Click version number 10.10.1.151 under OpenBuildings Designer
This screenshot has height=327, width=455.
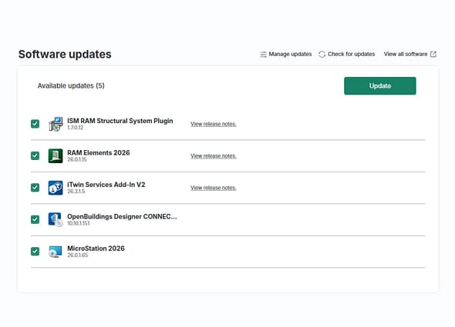click(x=79, y=223)
